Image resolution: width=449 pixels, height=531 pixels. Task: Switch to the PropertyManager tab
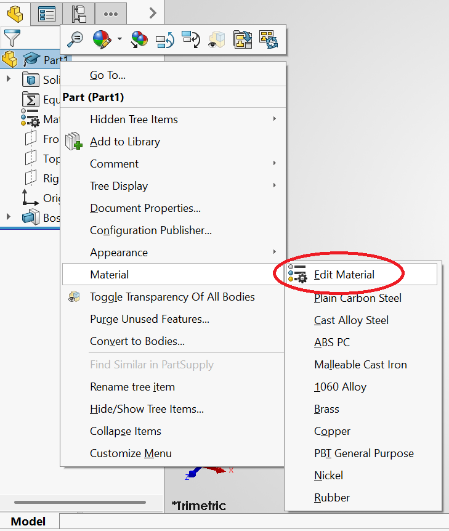(46, 14)
